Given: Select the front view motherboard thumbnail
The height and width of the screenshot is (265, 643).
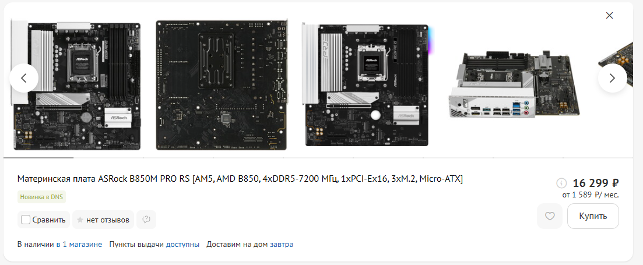Looking at the screenshot, I should (x=76, y=85).
